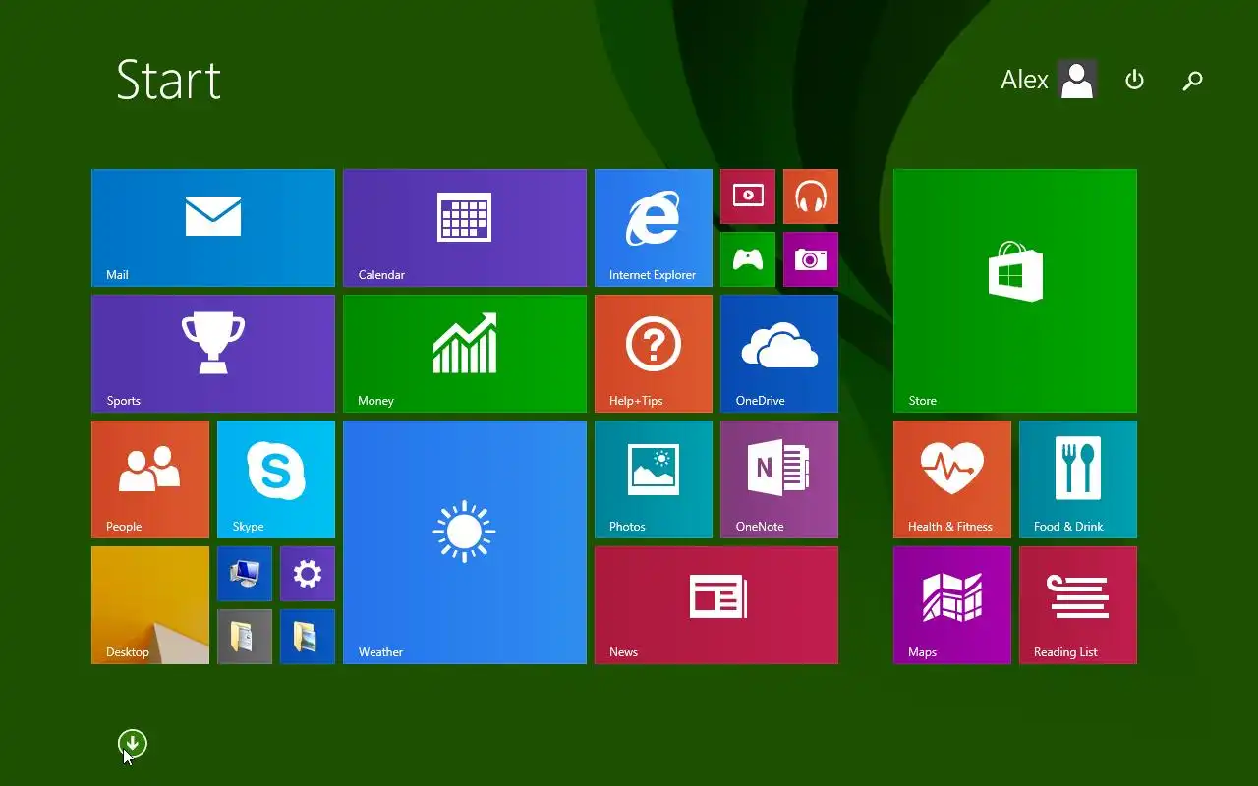
Task: Open the Camera small tile
Action: (x=811, y=259)
